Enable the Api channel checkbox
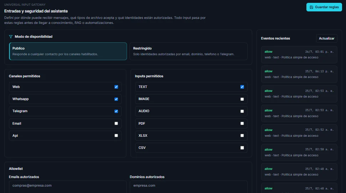Screen dimensions: 346x193 116,136
